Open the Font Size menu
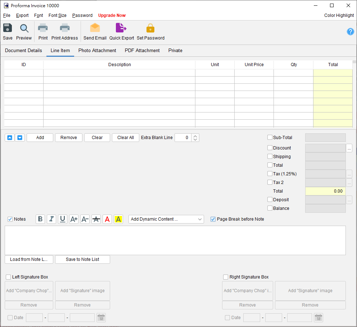This screenshot has height=327, width=357. click(x=57, y=15)
